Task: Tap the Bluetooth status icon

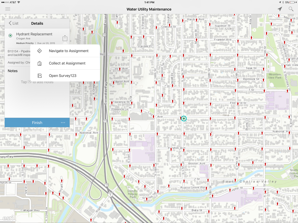Action: (283, 2)
